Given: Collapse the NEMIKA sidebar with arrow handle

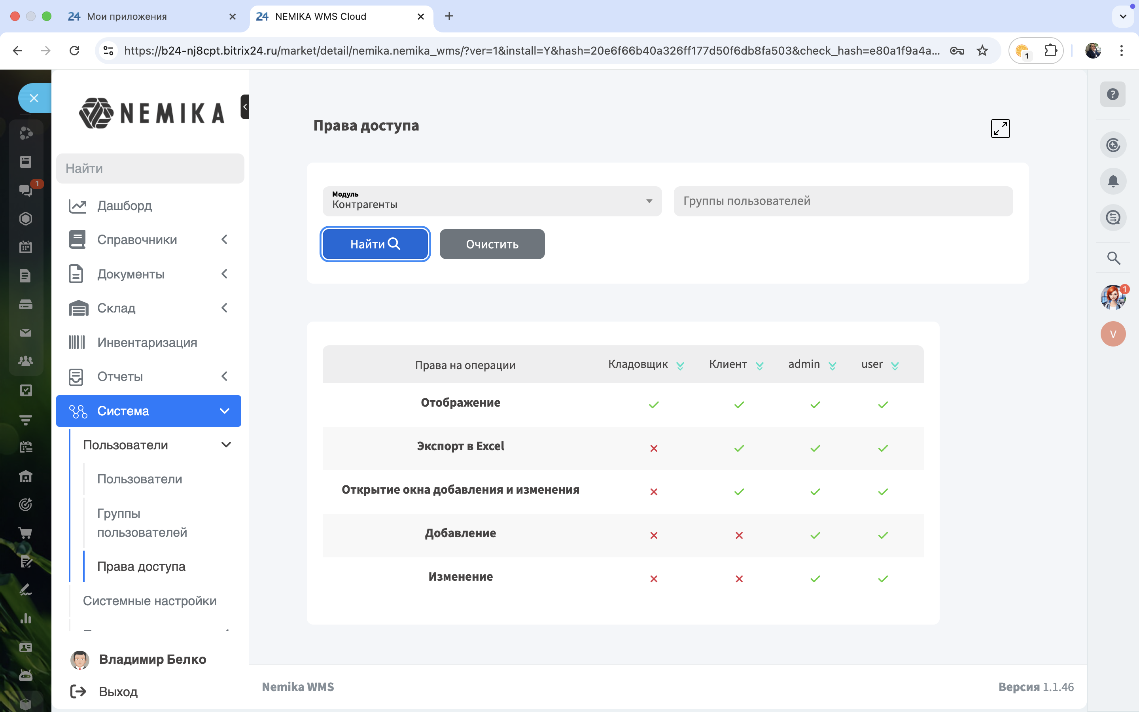Looking at the screenshot, I should point(245,107).
